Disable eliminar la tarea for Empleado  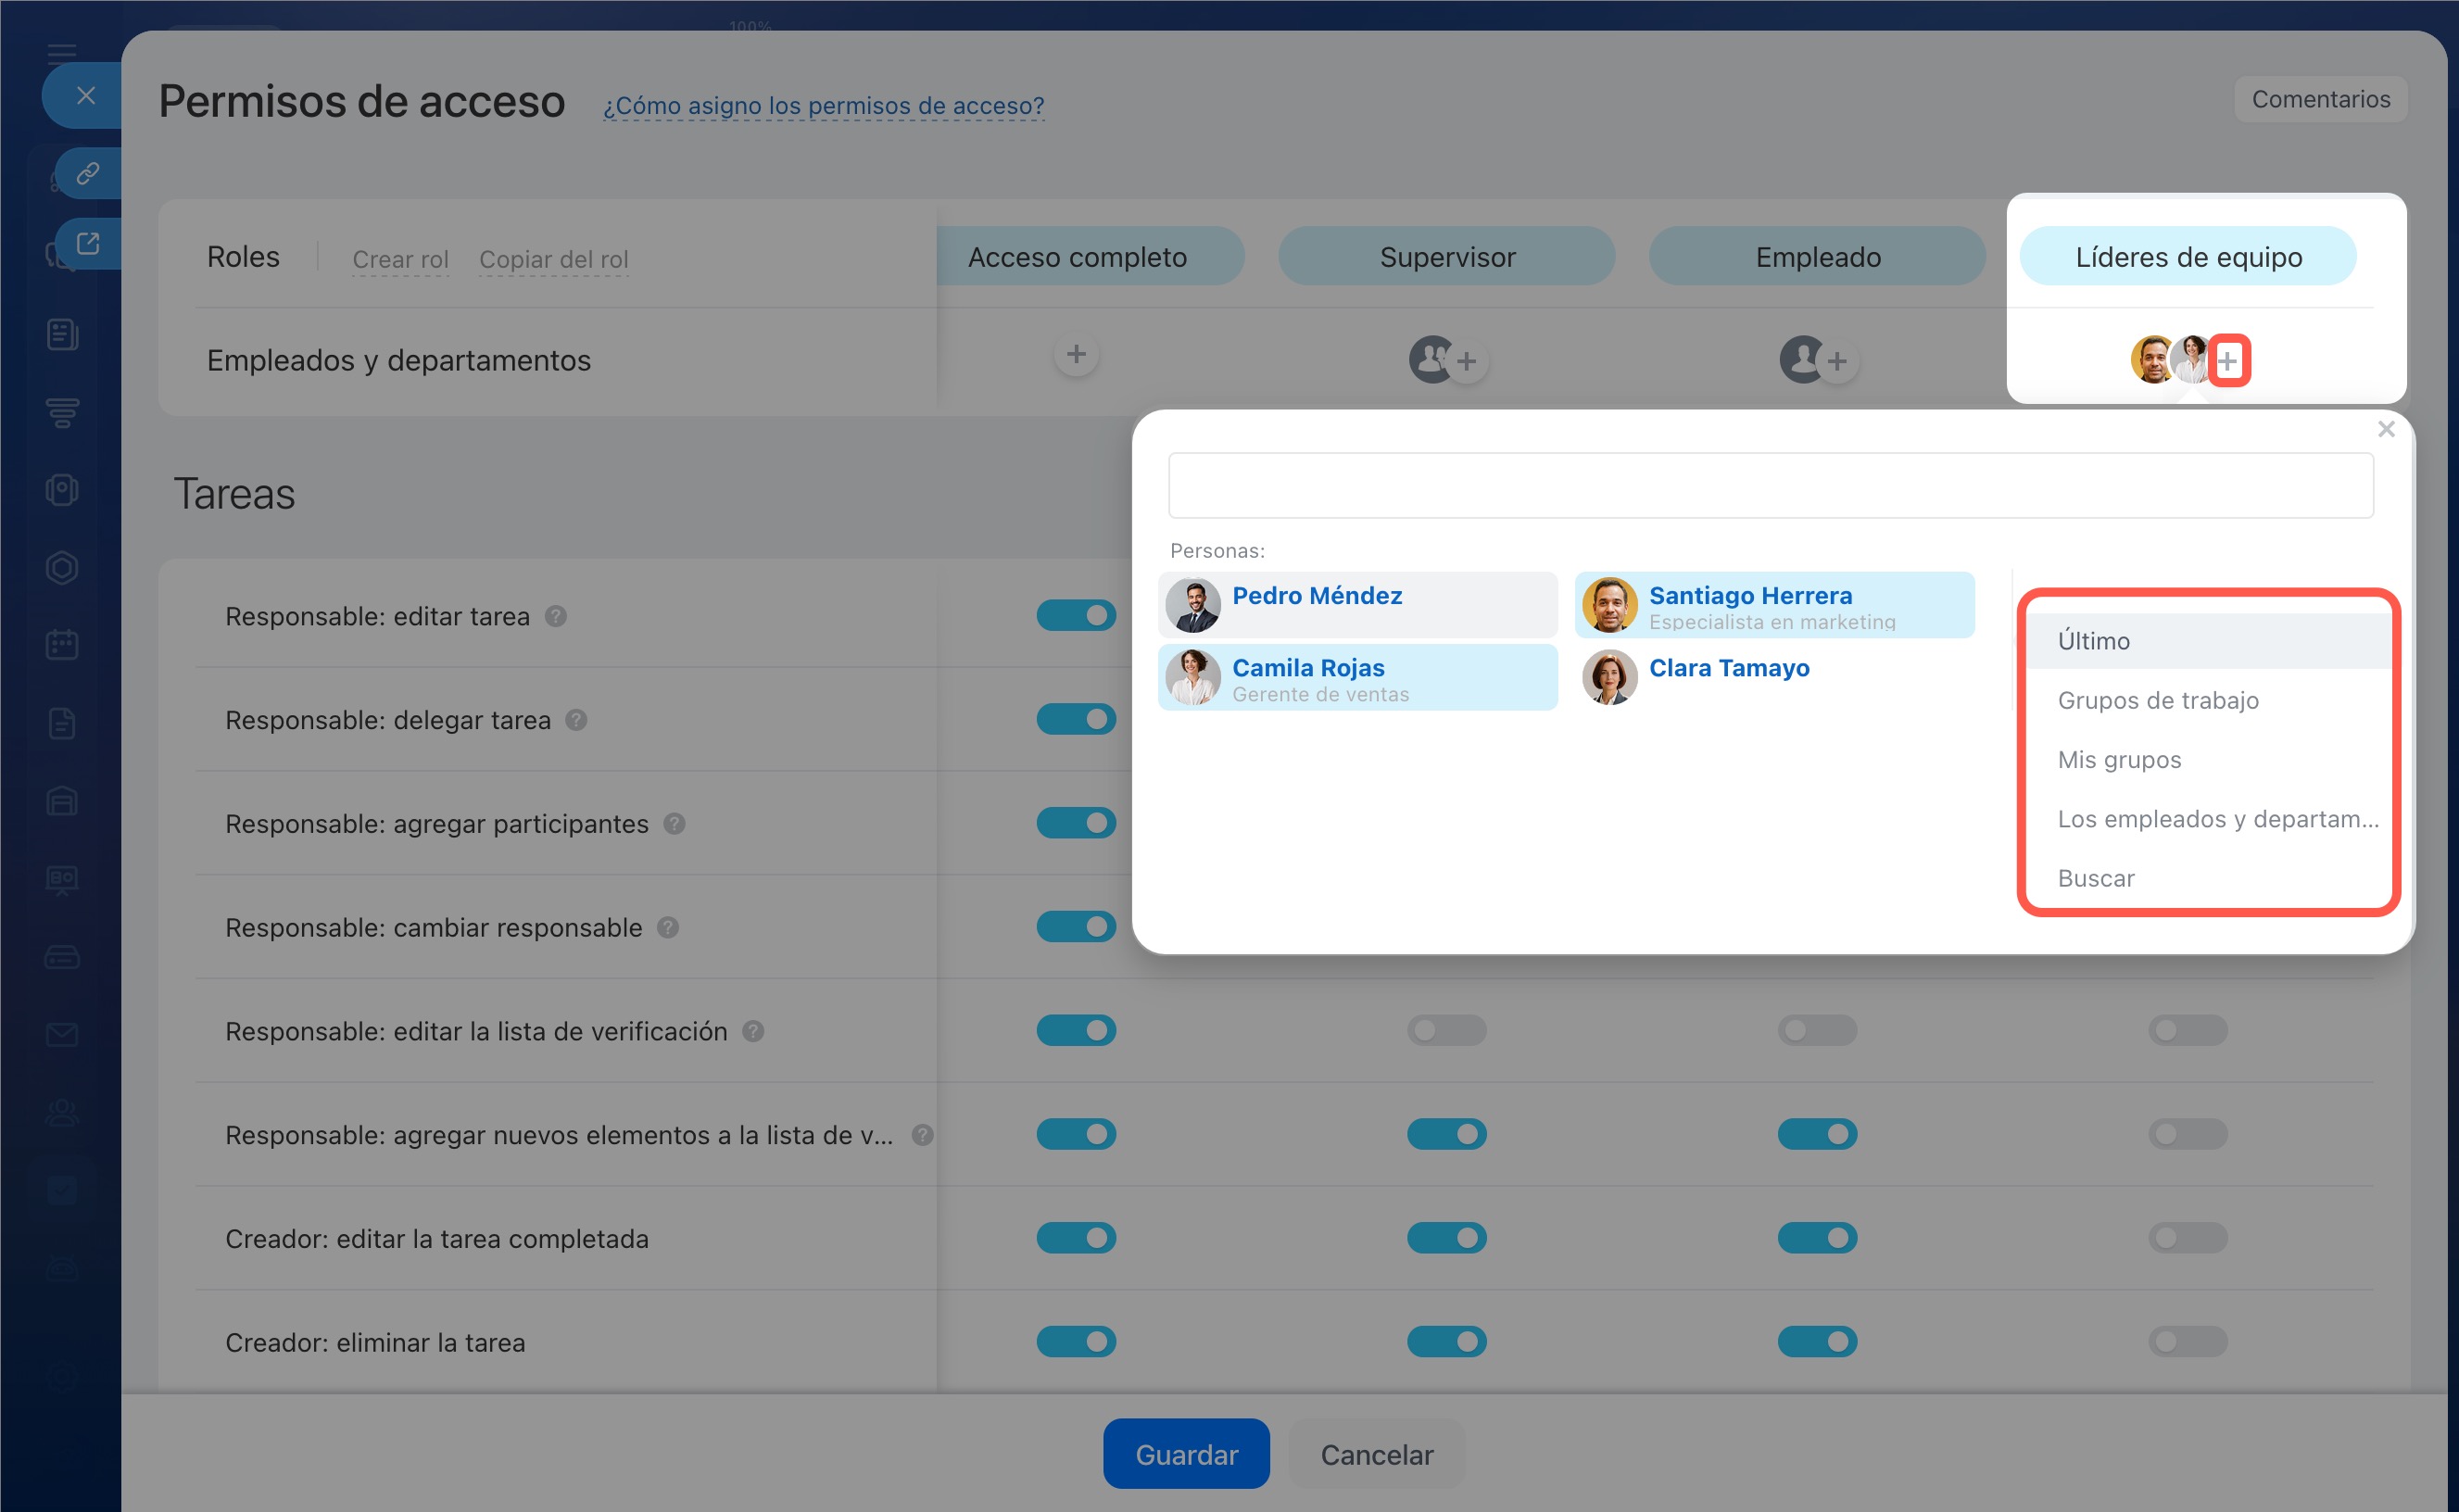click(x=1817, y=1341)
